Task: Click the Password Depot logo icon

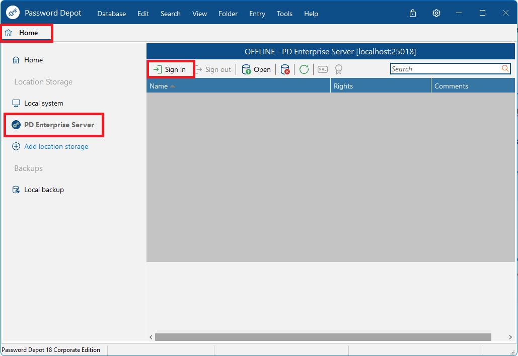Action: click(13, 13)
